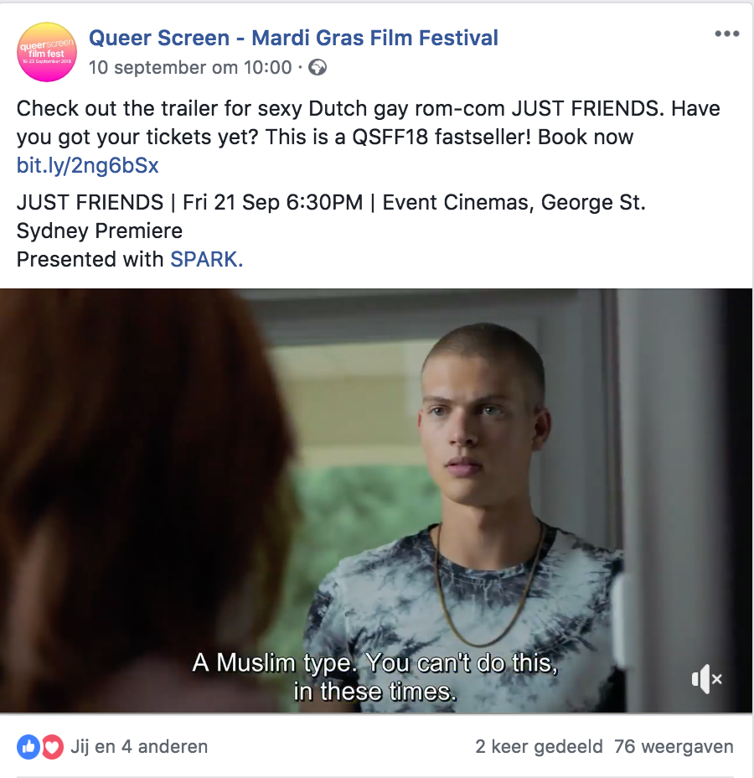754x778 pixels.
Task: Open the Queer Screen profile picture
Action: click(47, 52)
